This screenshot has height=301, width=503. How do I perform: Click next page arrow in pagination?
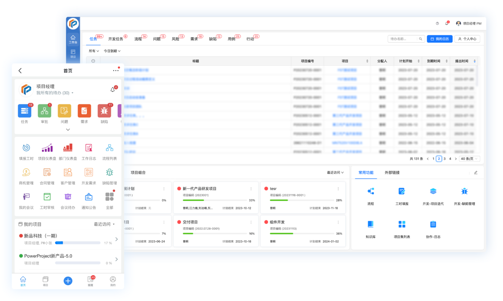tap(456, 159)
